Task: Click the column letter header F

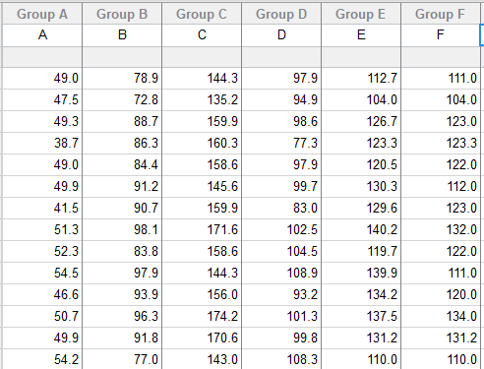Action: [x=441, y=35]
